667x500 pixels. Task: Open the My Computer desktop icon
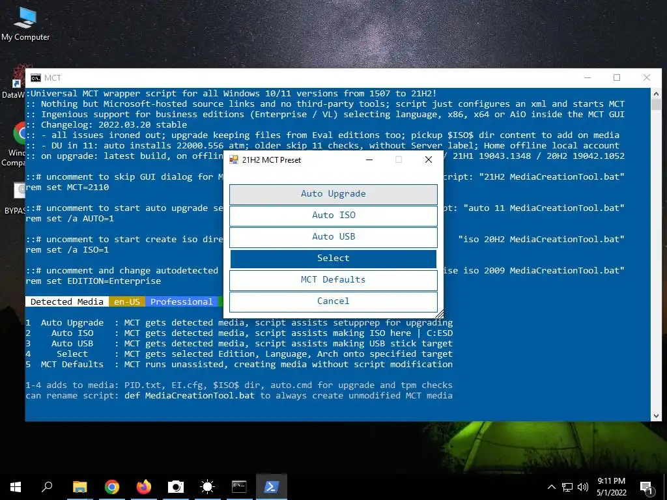tap(25, 24)
